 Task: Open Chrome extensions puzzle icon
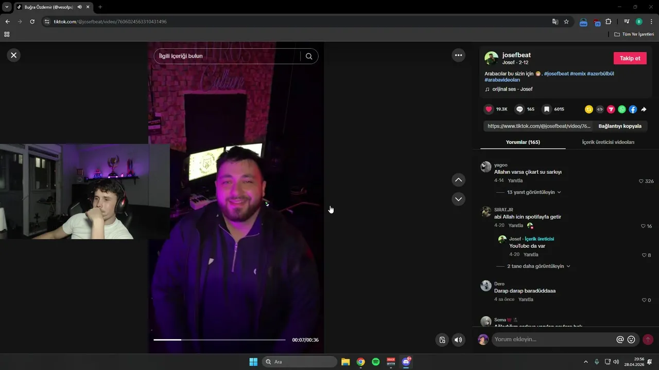click(x=609, y=22)
